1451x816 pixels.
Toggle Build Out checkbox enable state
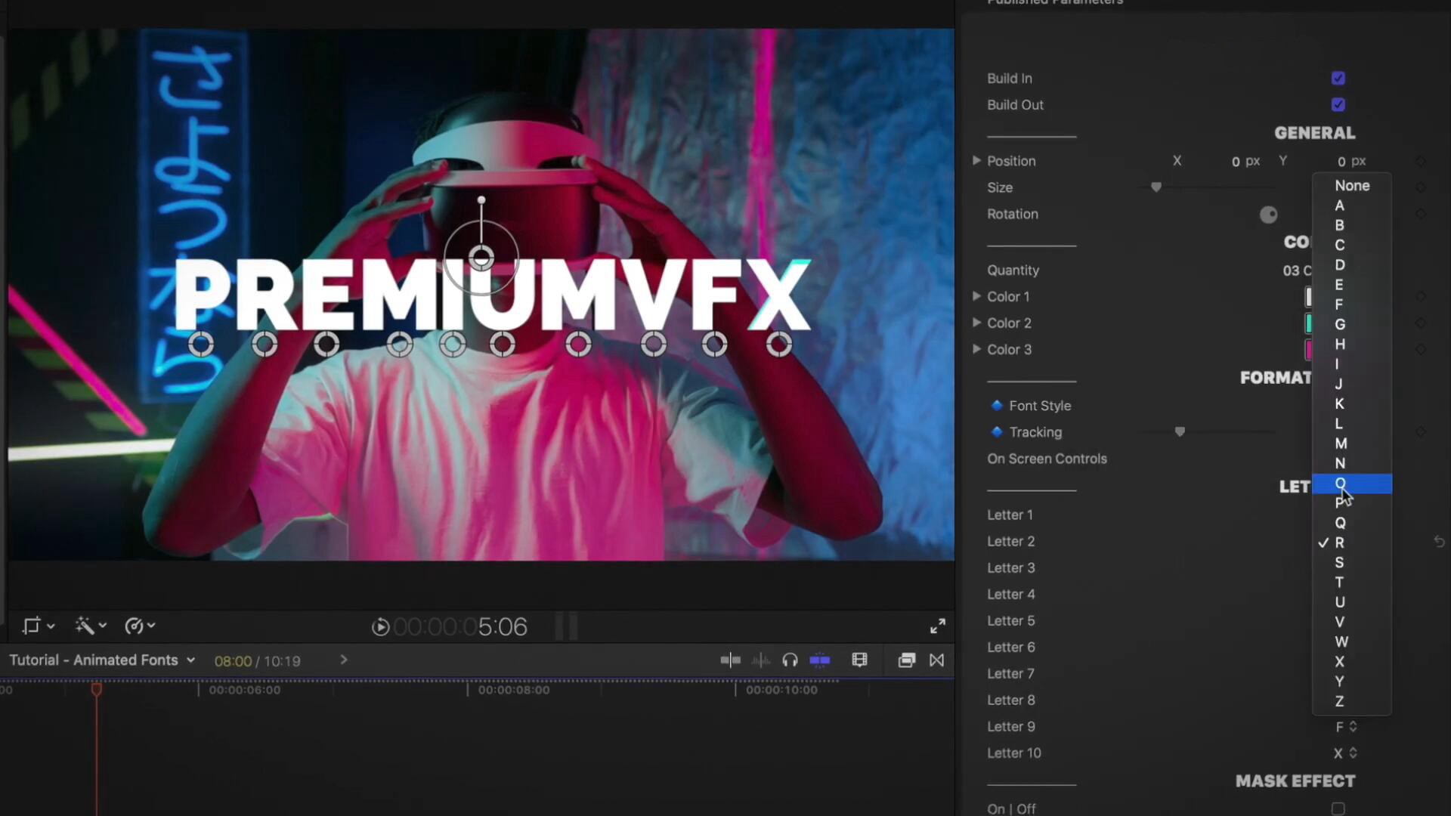point(1338,104)
